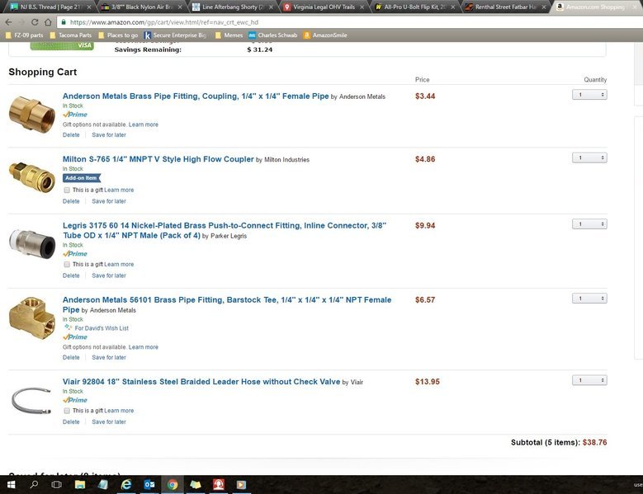This screenshot has height=494, width=643.
Task: Open the sticky notes taskbar icon
Action: click(195, 485)
